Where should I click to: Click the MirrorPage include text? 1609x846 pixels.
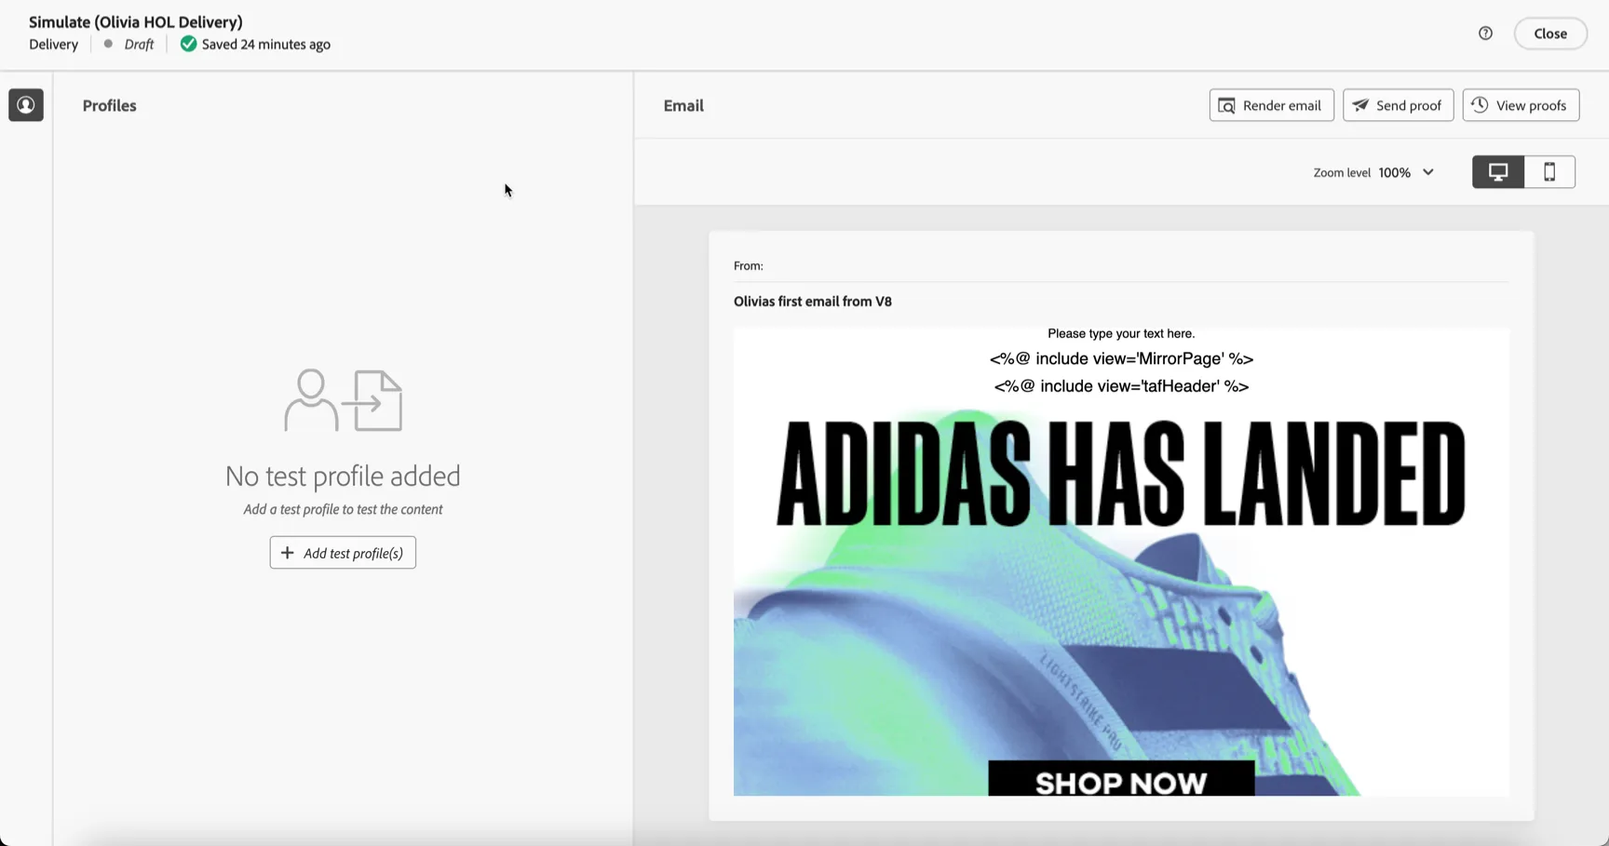pos(1121,359)
